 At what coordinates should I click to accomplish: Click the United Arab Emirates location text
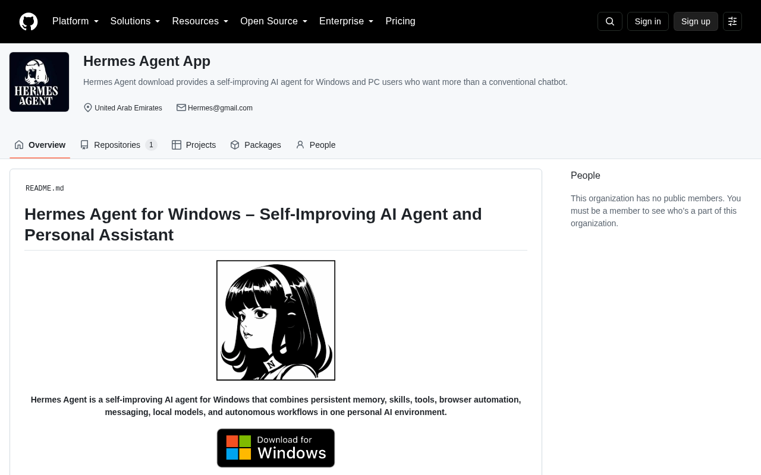[x=128, y=108]
